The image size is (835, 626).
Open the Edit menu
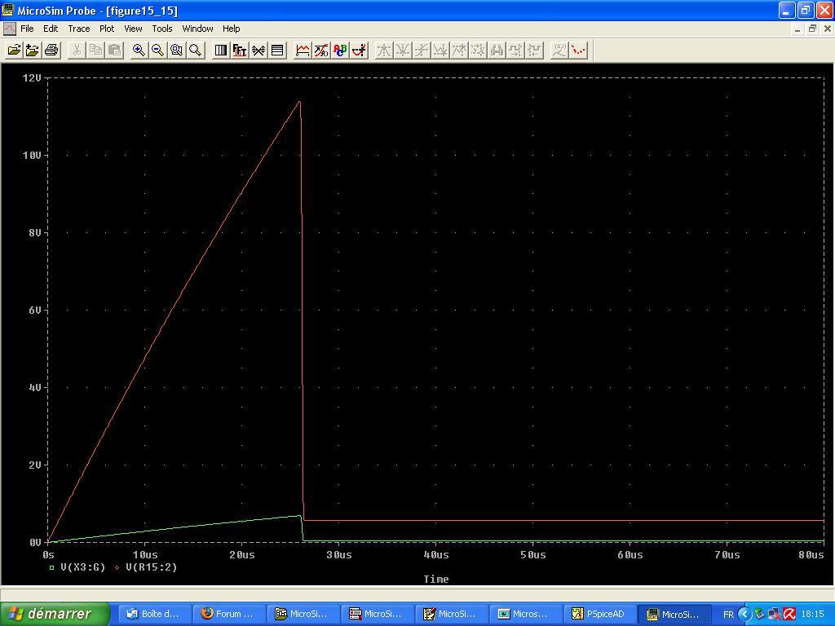pyautogui.click(x=51, y=29)
